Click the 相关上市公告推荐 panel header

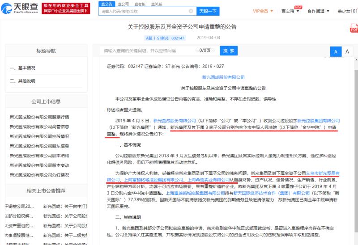click(x=46, y=191)
